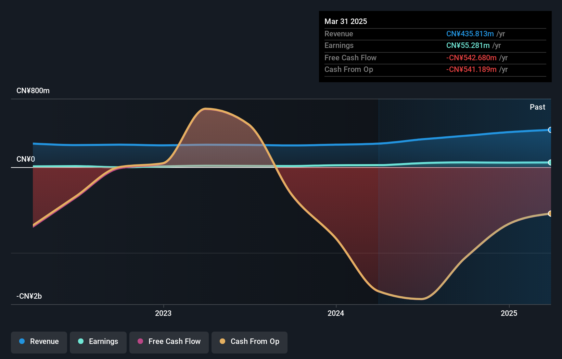Image resolution: width=562 pixels, height=359 pixels.
Task: Click the CN¥55.281m earnings value
Action: point(468,46)
